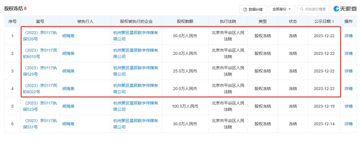
Task: Click 胡海泉 in row 2
Action: (x=68, y=53)
